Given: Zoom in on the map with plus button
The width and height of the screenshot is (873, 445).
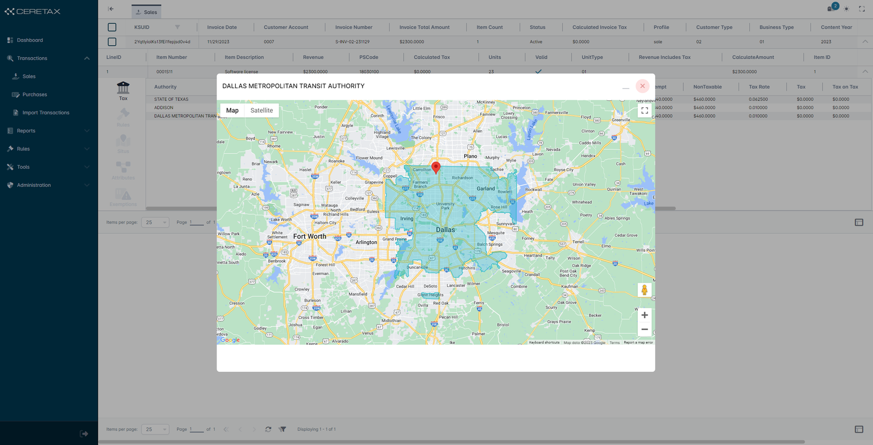Looking at the screenshot, I should (x=644, y=315).
